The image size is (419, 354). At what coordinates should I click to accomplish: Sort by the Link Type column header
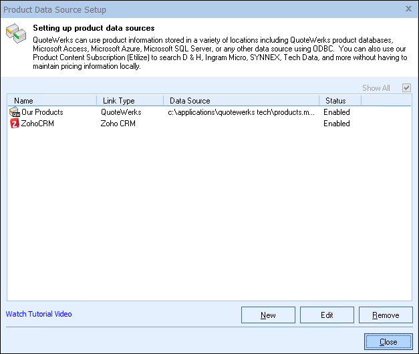[130, 101]
